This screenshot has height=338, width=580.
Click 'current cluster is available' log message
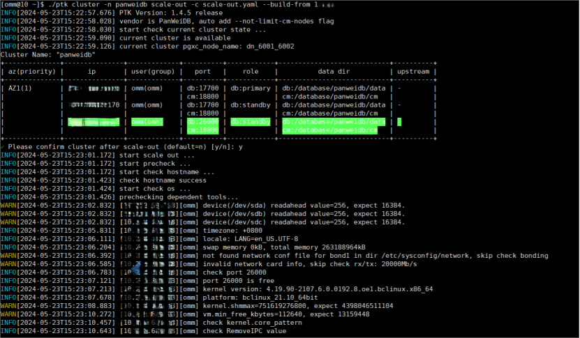tap(174, 38)
